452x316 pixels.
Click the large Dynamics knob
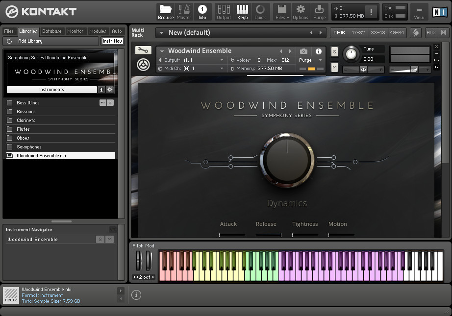[x=287, y=160]
